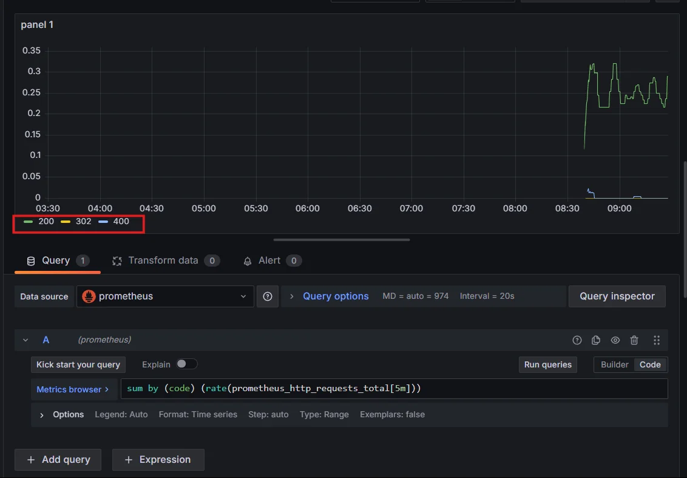Screen dimensions: 687x478
Task: Expand the Options row chevron
Action: (42, 415)
